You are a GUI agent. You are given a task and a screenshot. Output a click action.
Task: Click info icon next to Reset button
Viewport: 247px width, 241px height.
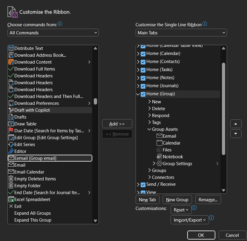[194, 208]
